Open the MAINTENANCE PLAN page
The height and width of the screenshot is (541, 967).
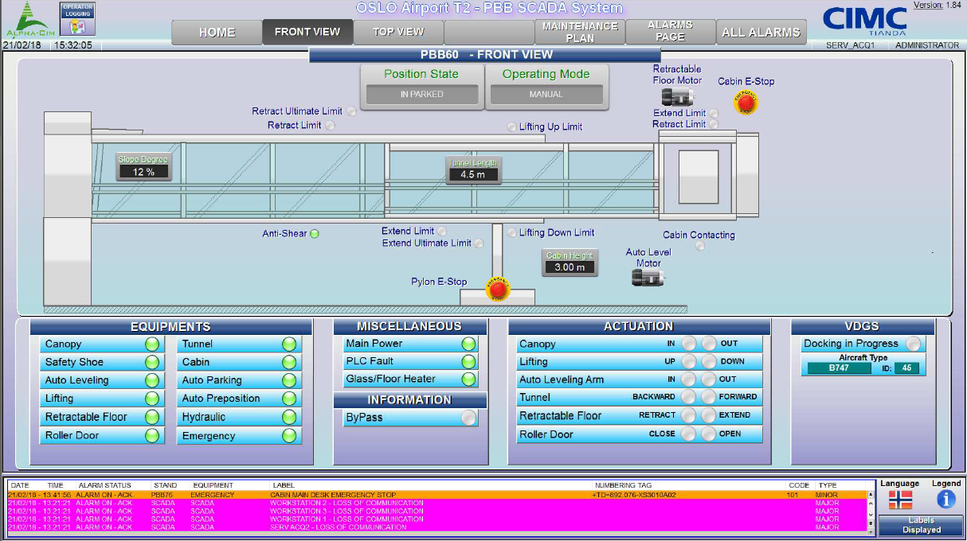(x=580, y=32)
